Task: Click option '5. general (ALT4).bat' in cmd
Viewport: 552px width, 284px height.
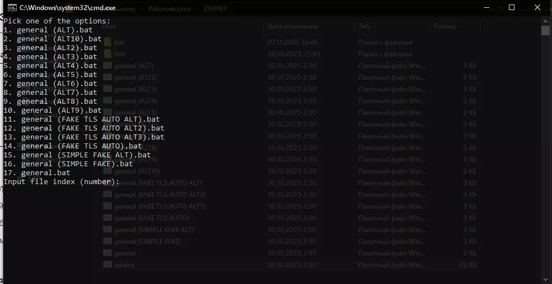Action: 50,66
